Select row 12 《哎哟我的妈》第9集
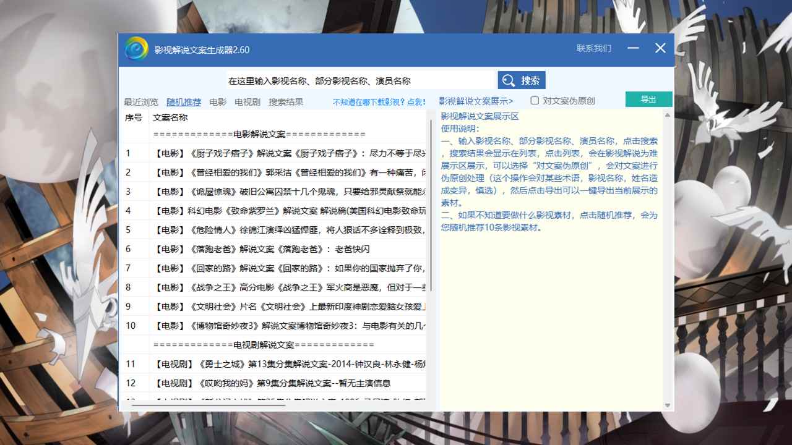This screenshot has height=445, width=792. coord(273,383)
